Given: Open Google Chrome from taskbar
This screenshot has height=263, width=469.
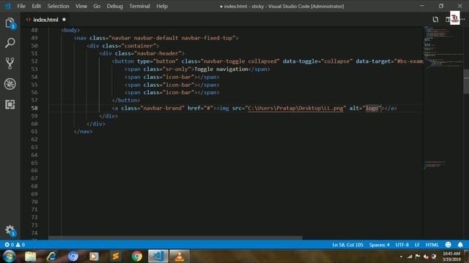Looking at the screenshot, I should (x=137, y=256).
